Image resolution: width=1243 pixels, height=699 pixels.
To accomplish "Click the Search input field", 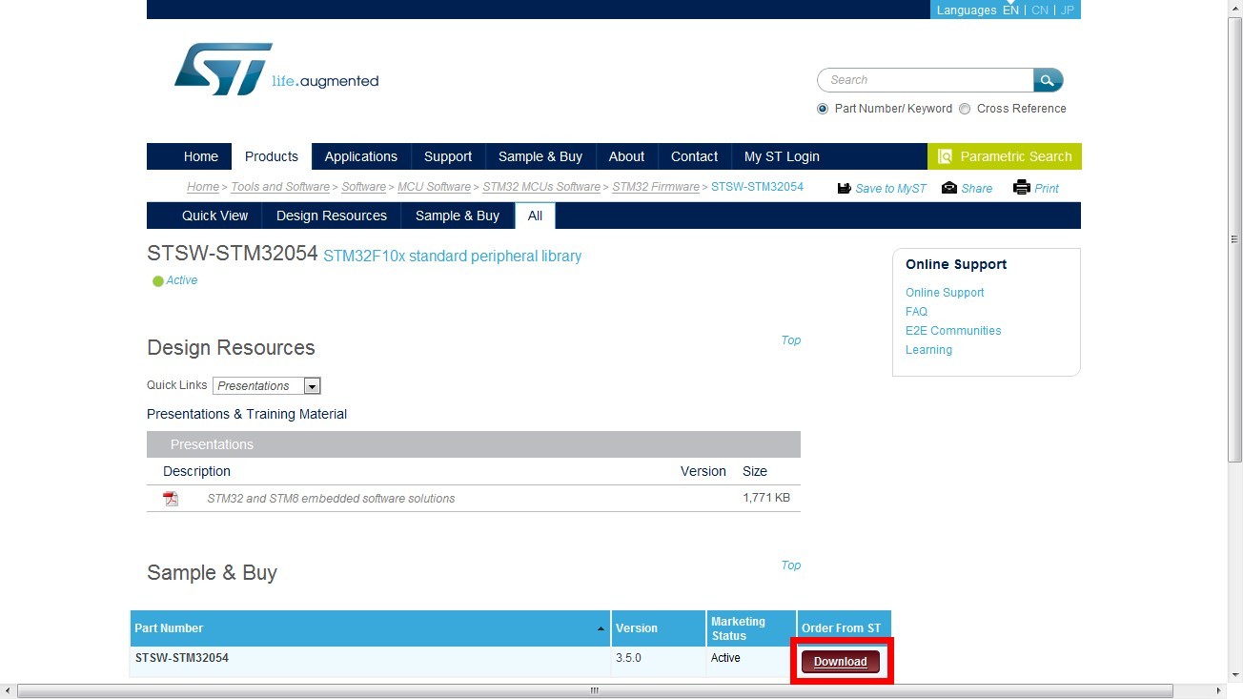I will [x=926, y=80].
